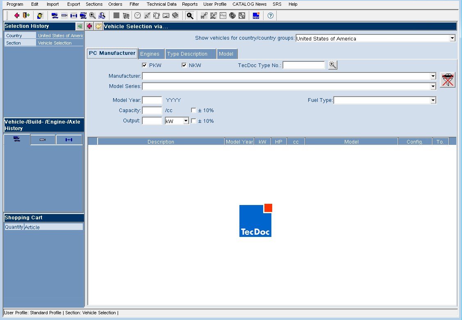Click the brake disc icon in the toolbar
This screenshot has height=320, width=462.
coord(232,16)
